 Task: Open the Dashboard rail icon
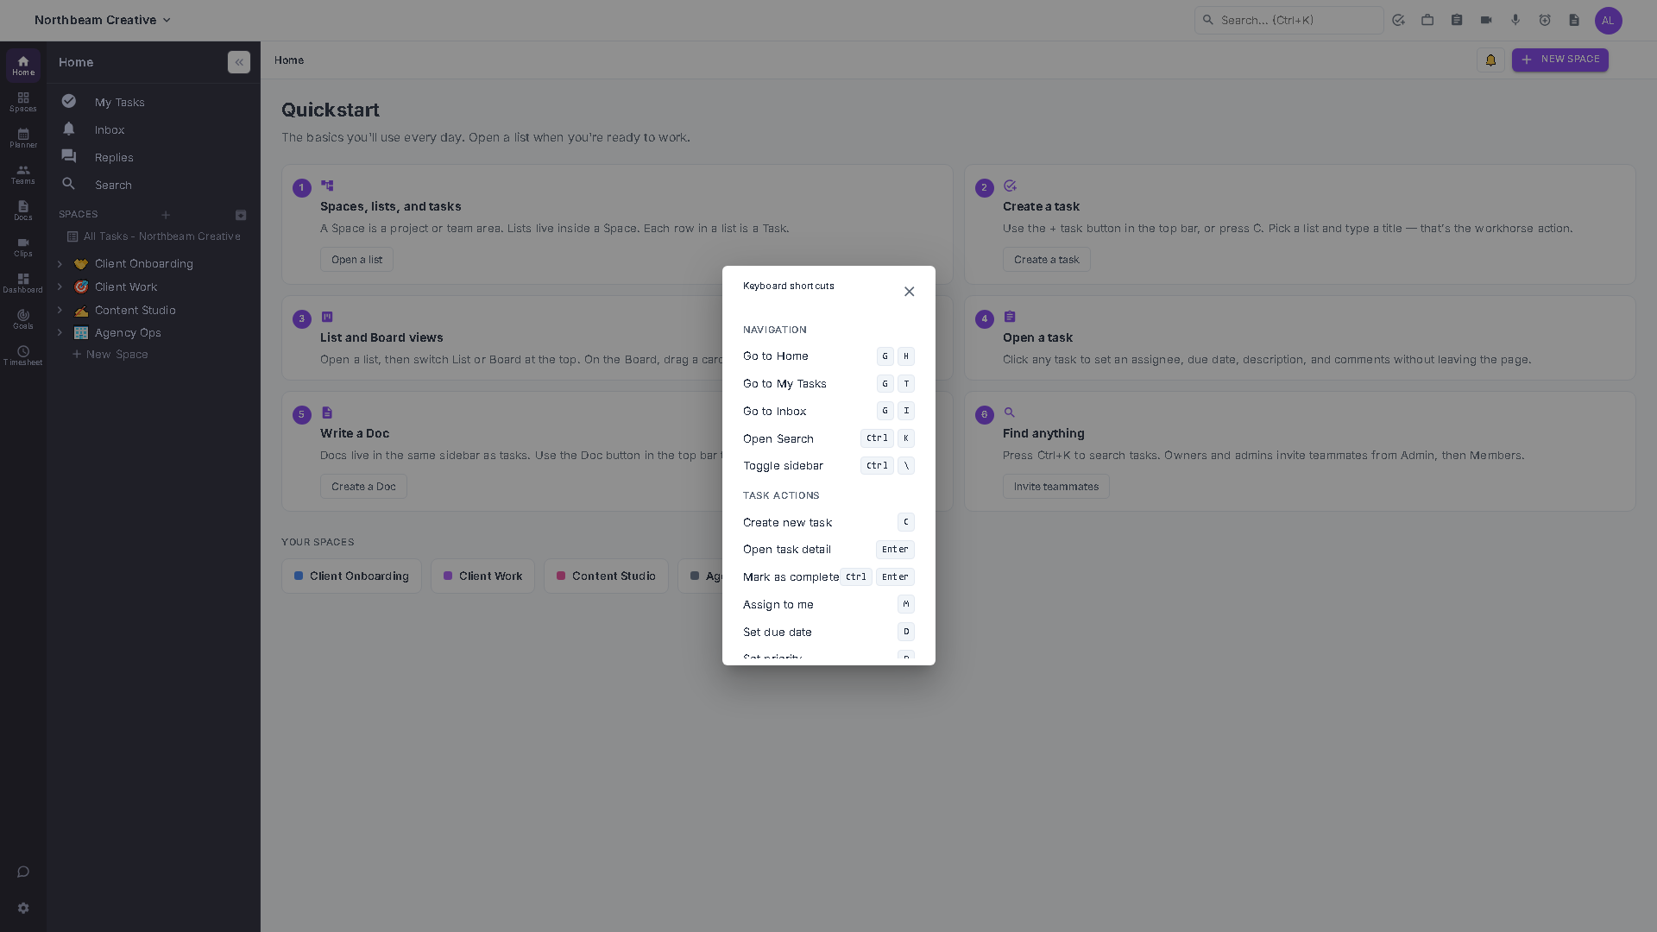click(23, 283)
